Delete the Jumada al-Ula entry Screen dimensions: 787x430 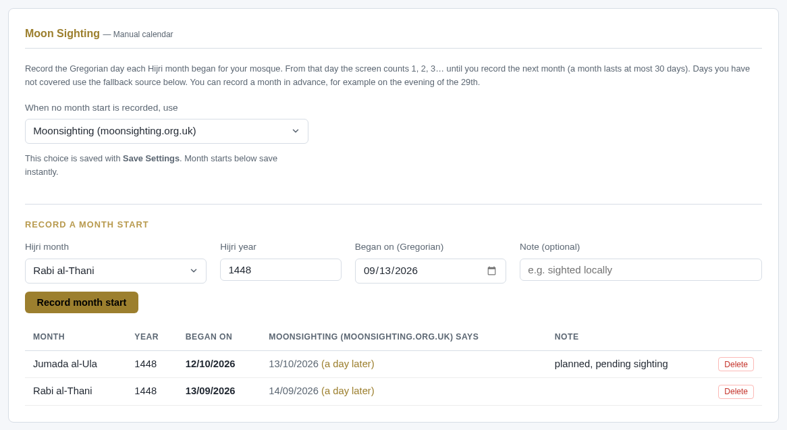pos(736,365)
